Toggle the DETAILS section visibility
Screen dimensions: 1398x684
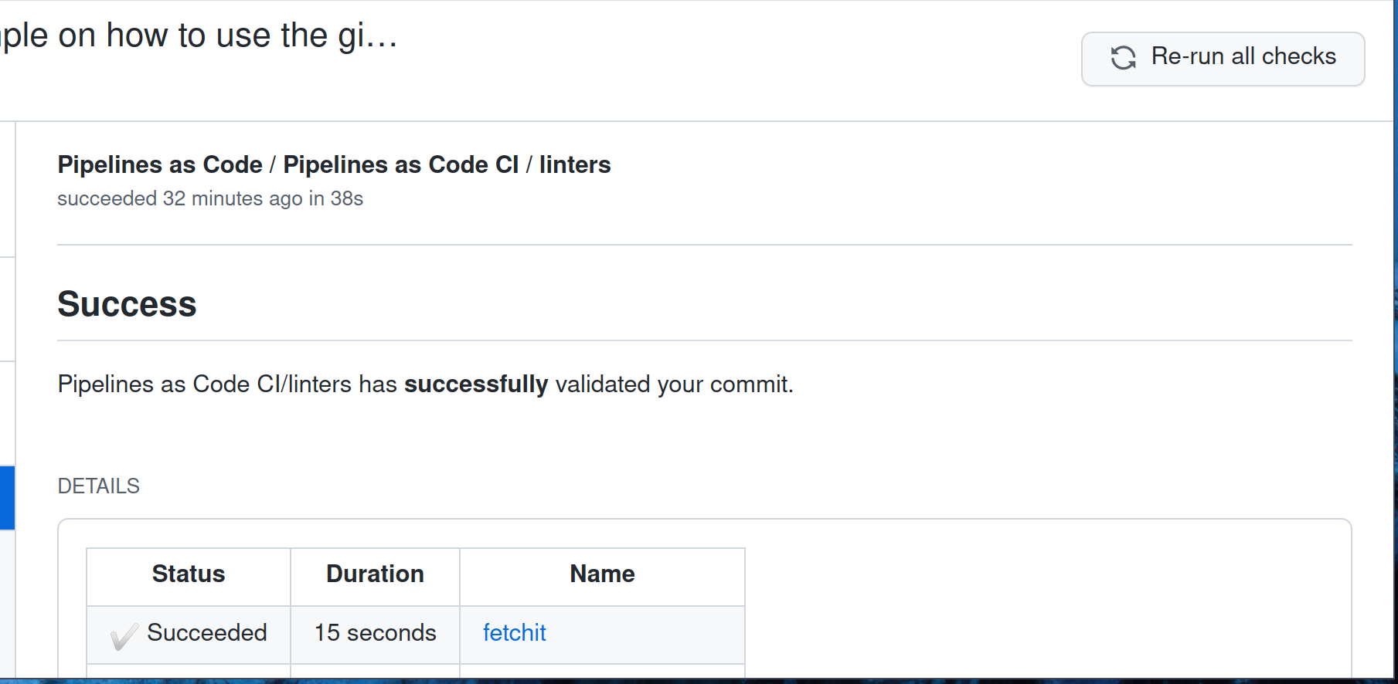(x=98, y=486)
